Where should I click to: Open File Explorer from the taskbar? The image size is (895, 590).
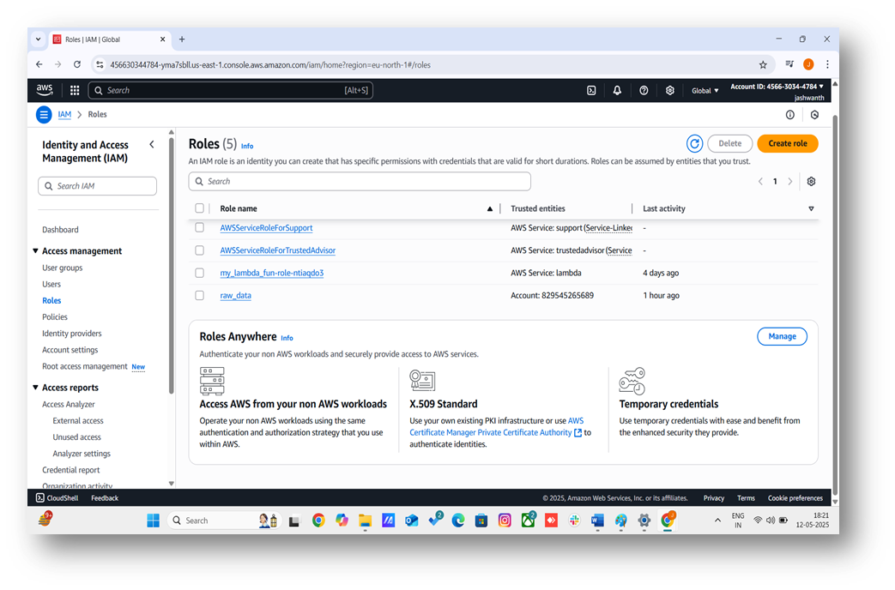tap(365, 521)
